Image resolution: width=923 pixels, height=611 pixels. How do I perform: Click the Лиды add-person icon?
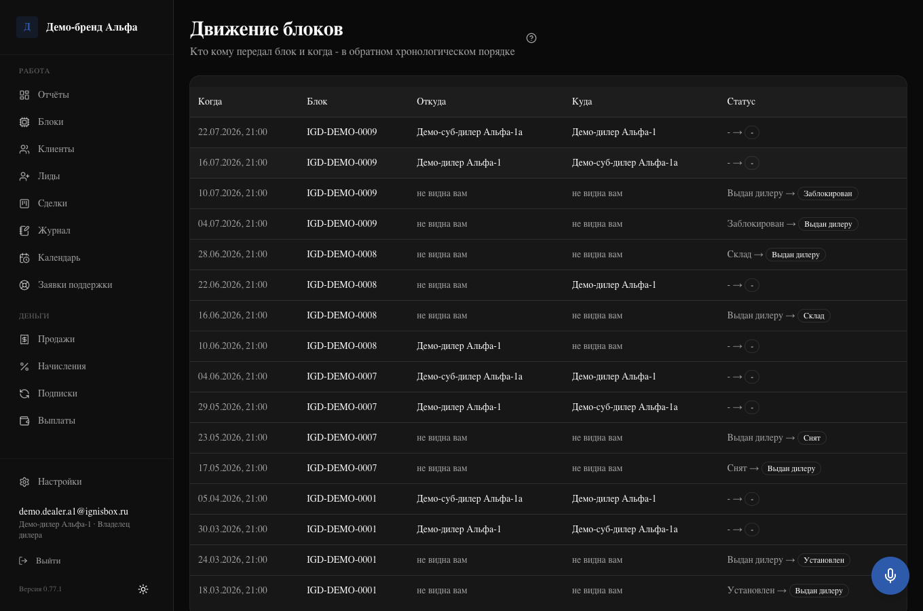[24, 177]
